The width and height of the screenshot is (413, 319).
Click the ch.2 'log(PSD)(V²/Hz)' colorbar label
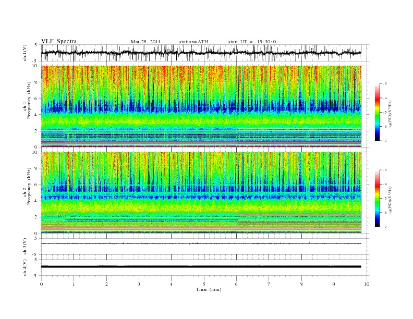(x=390, y=200)
